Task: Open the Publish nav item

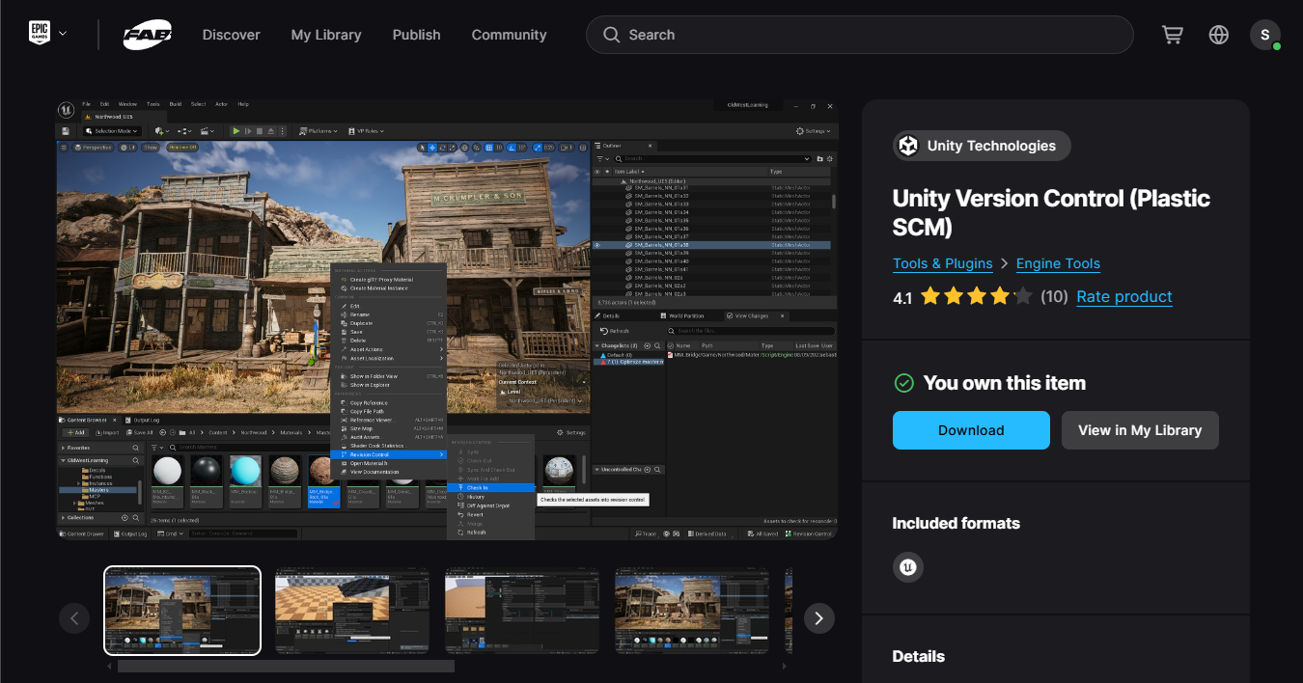Action: click(x=416, y=35)
